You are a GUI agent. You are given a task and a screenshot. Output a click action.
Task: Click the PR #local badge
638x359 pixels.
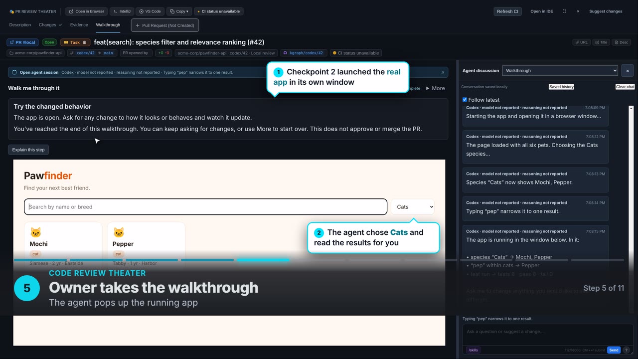point(22,42)
